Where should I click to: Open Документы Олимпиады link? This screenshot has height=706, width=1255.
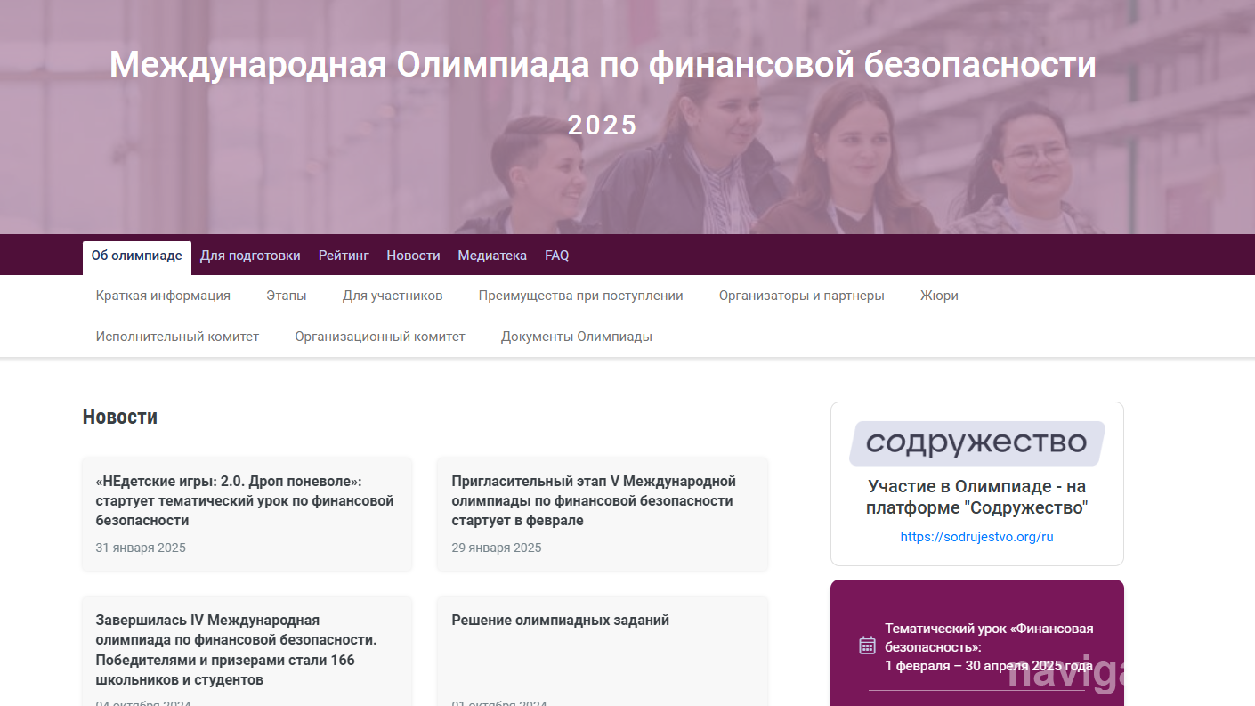pos(576,337)
